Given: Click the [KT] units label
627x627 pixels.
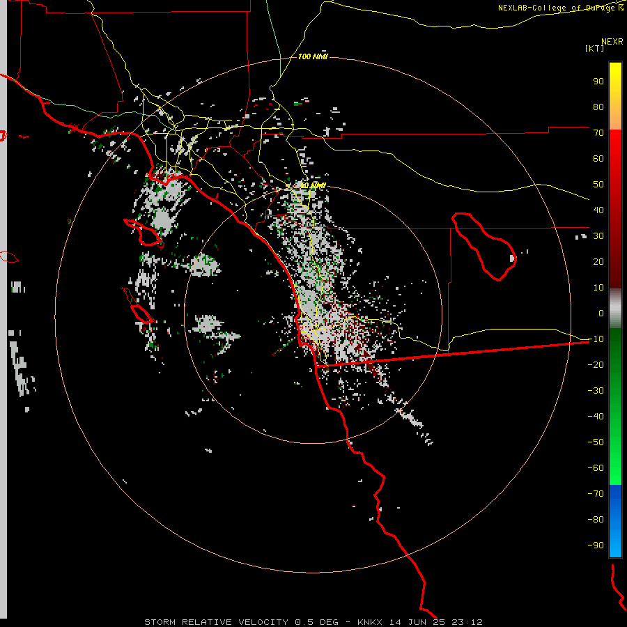Looking at the screenshot, I should (x=595, y=48).
